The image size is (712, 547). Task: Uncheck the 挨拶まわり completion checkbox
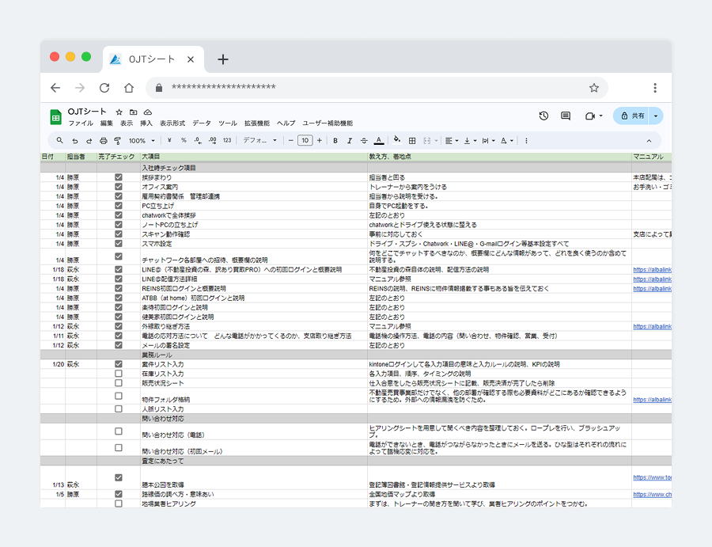[x=119, y=177]
